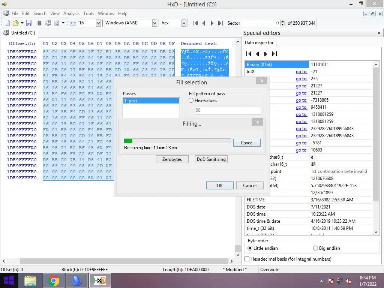Click the Open file toolbar icon
This screenshot has height=288, width=384.
click(x=16, y=23)
